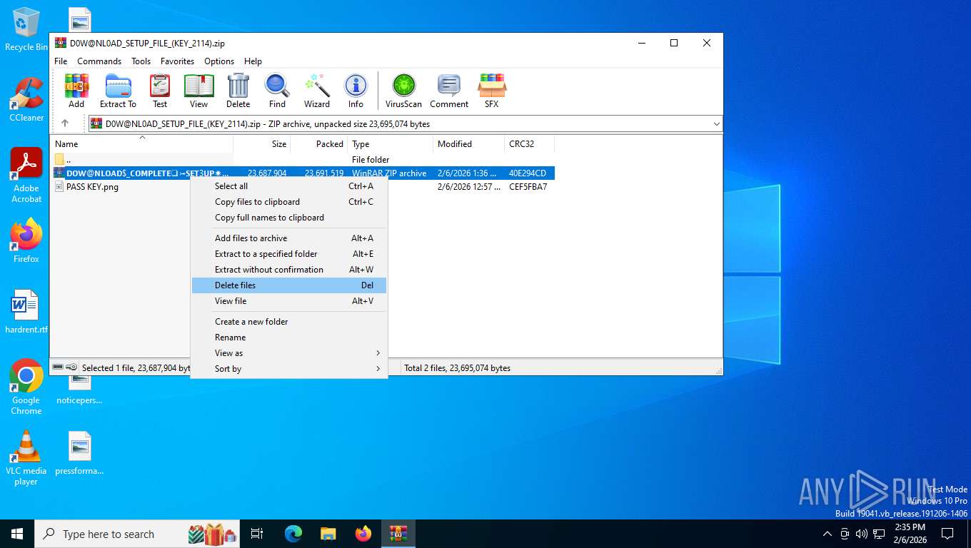The image size is (971, 548).
Task: Sort by Size column header
Action: coord(261,144)
